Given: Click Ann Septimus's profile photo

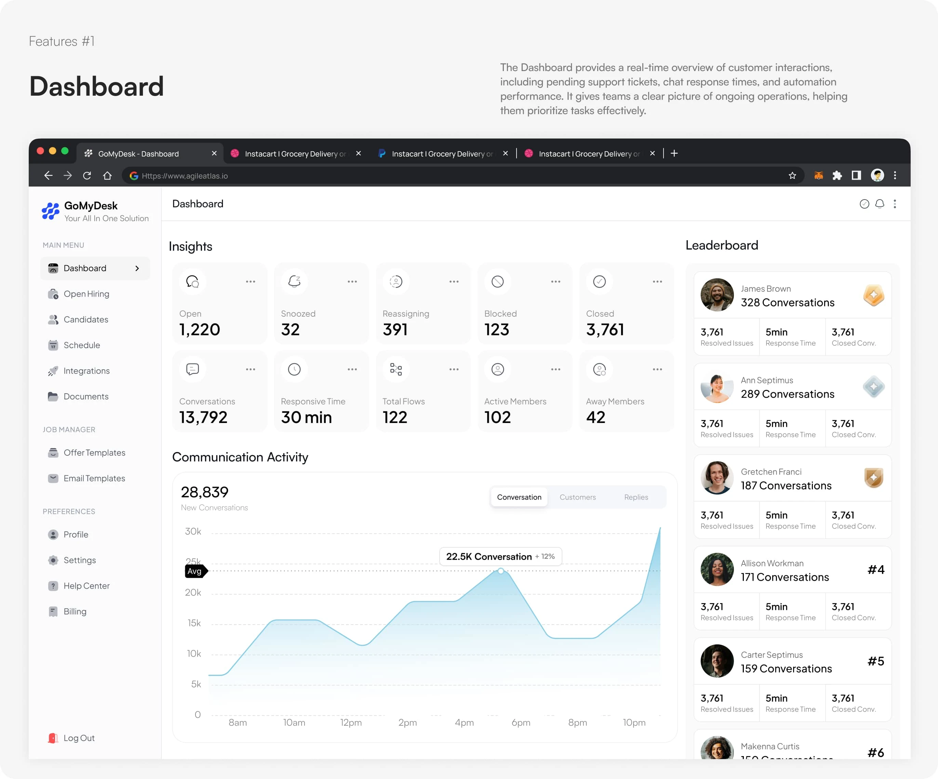Looking at the screenshot, I should (717, 386).
